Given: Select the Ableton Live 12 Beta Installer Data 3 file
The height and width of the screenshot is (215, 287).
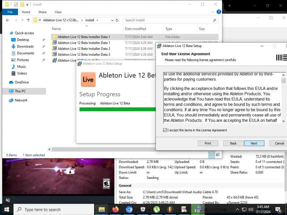Looking at the screenshot, I should point(84,55).
